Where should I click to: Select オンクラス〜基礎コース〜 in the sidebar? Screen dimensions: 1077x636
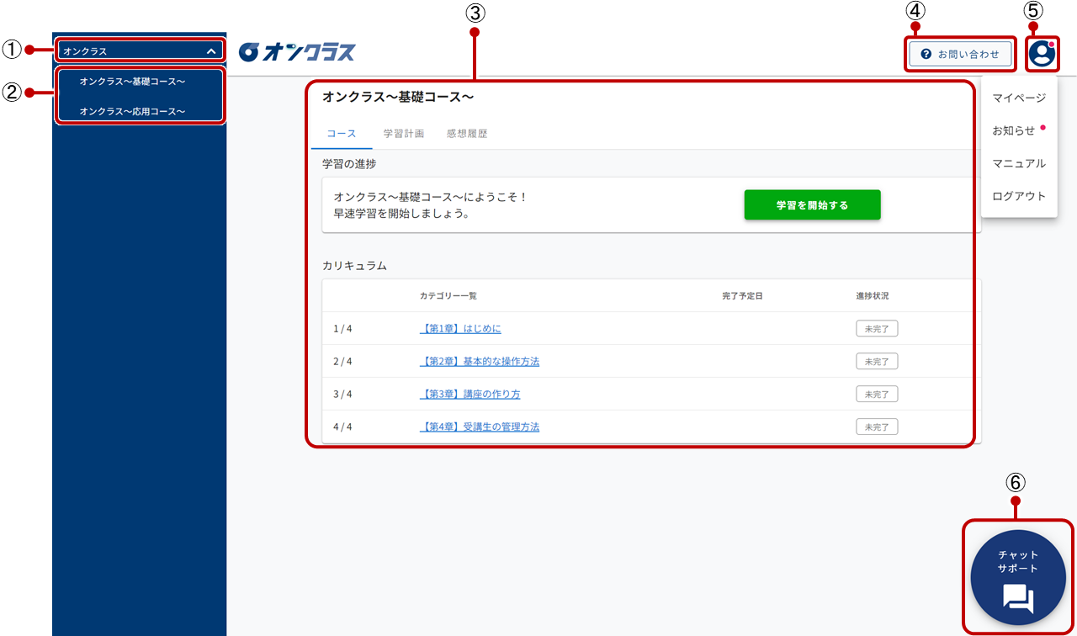(x=132, y=82)
